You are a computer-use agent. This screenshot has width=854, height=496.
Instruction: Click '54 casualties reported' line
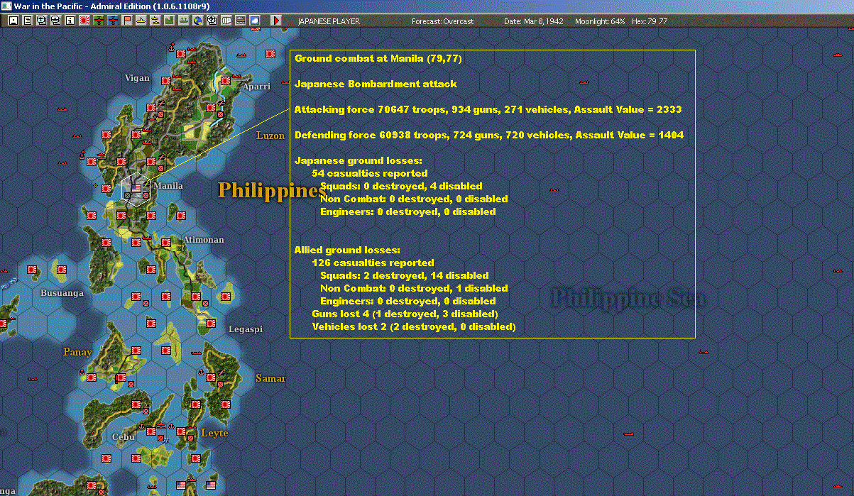tap(370, 173)
